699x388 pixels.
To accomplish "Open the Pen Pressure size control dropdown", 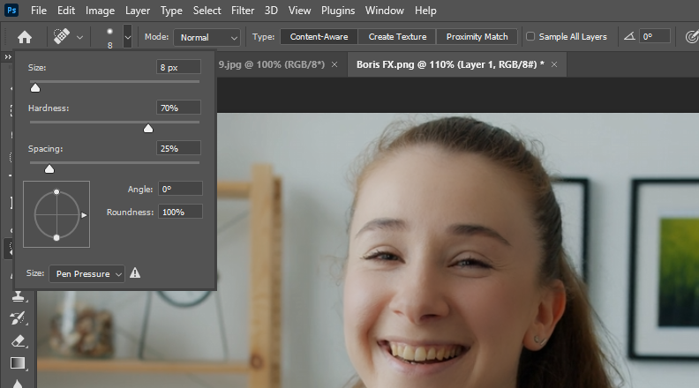I will [86, 274].
